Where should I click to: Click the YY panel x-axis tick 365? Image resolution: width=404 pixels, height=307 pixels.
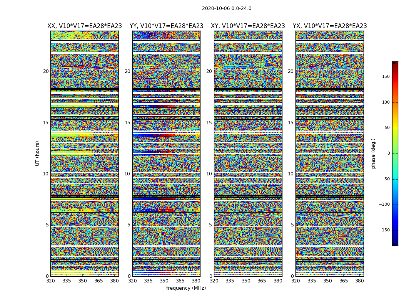[x=180, y=281]
